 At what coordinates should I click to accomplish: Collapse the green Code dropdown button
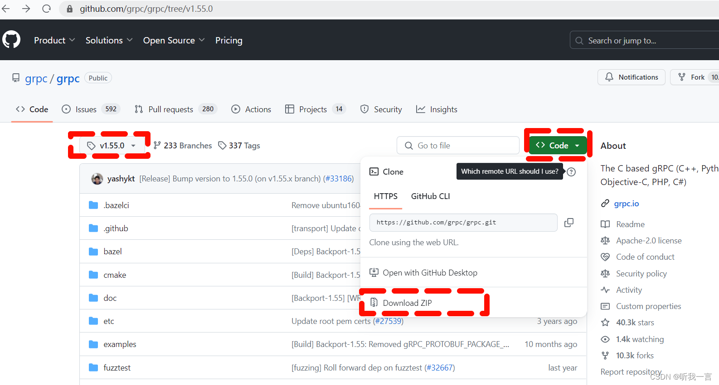(558, 145)
